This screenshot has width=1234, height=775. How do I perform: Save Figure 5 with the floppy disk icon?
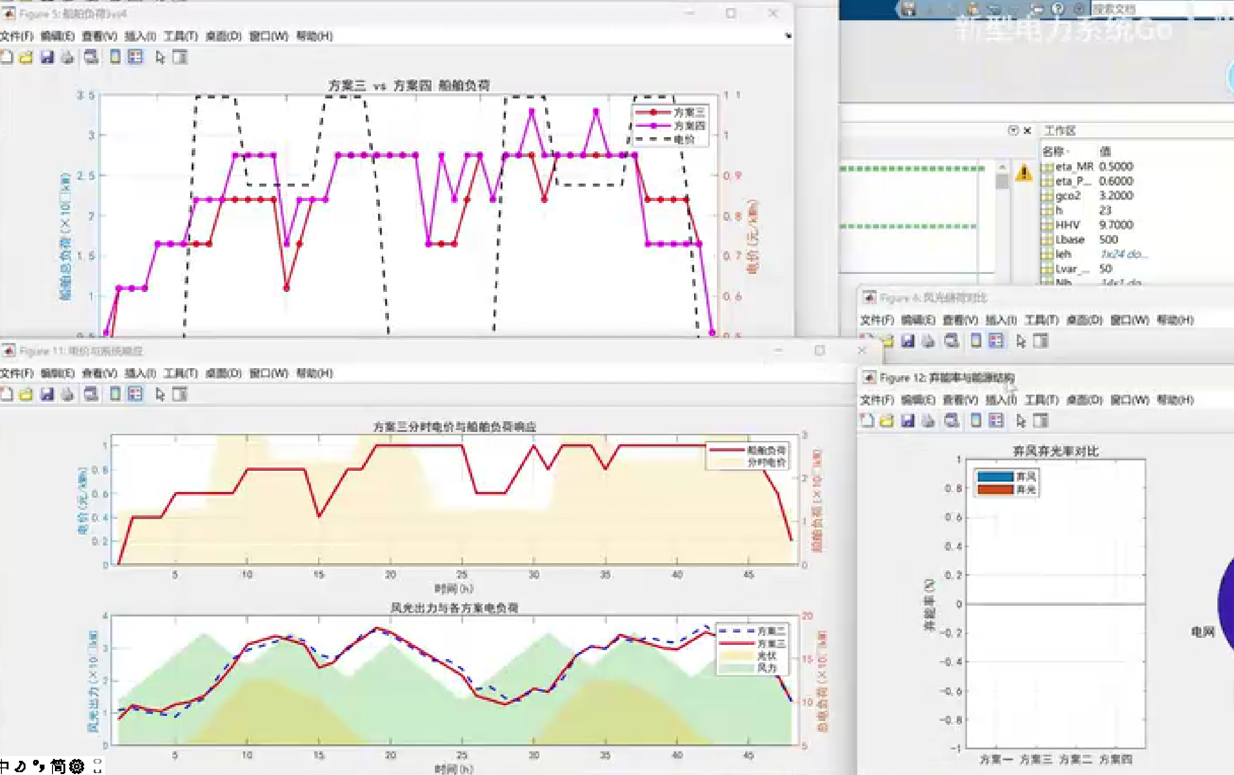click(47, 57)
